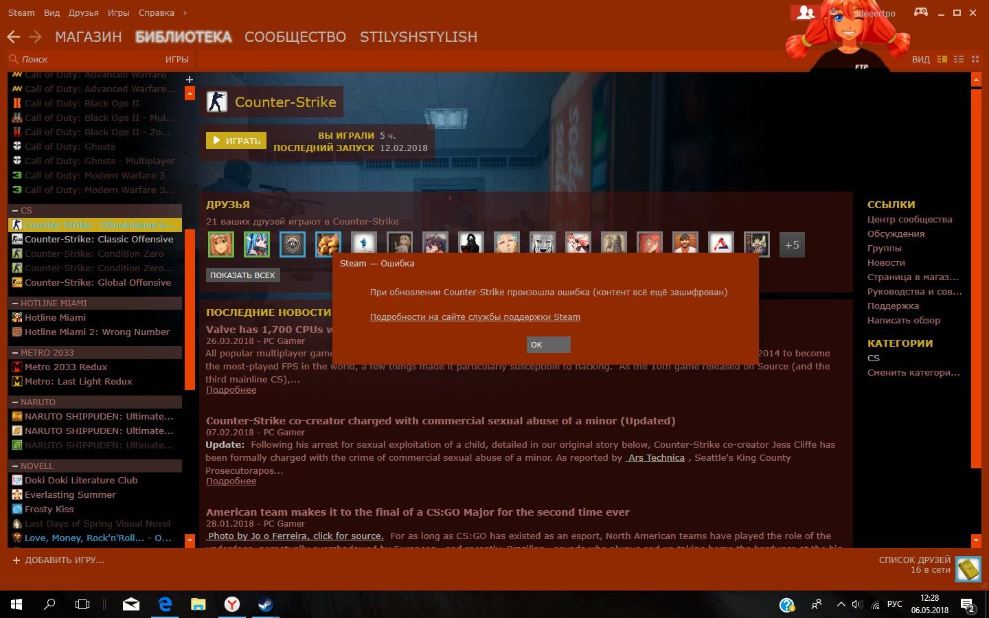Viewport: 989px width, 618px height.
Task: Click ПОКАЗАТЬ ВСЕХ friends button
Action: (x=242, y=275)
